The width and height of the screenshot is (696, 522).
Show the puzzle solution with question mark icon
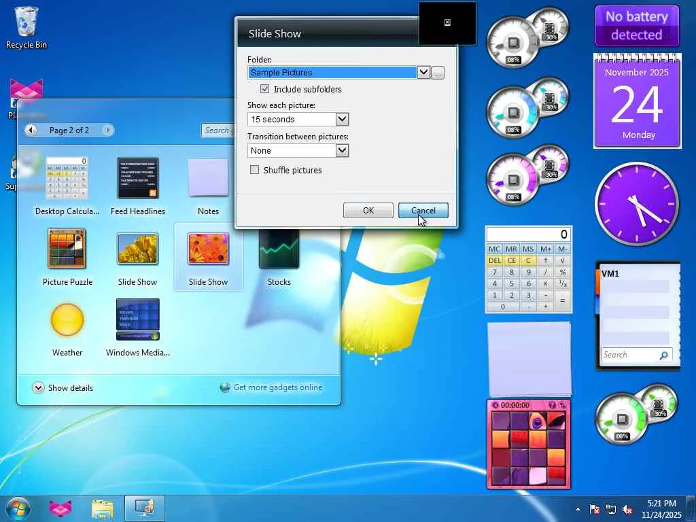(552, 405)
